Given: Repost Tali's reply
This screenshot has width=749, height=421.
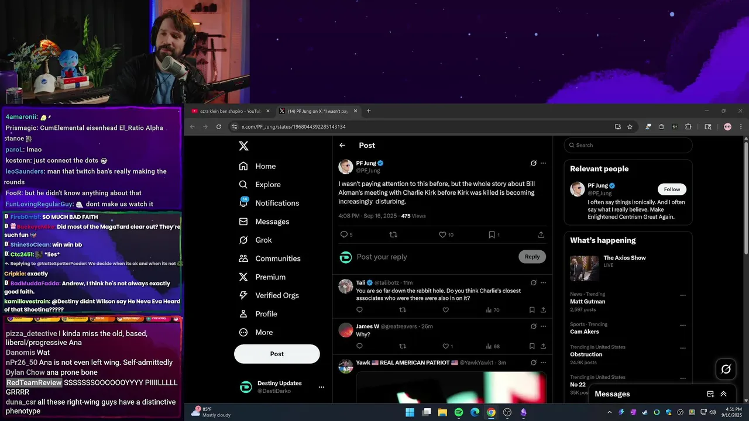Looking at the screenshot, I should (x=403, y=310).
